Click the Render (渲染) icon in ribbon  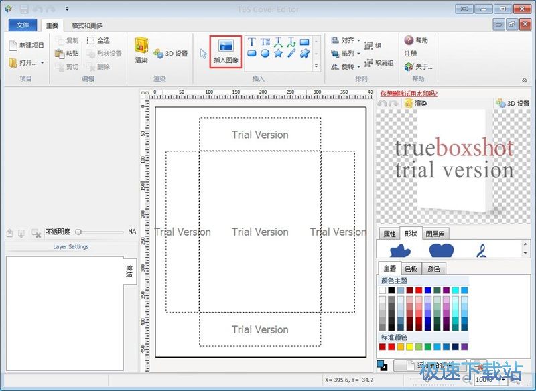pyautogui.click(x=141, y=49)
